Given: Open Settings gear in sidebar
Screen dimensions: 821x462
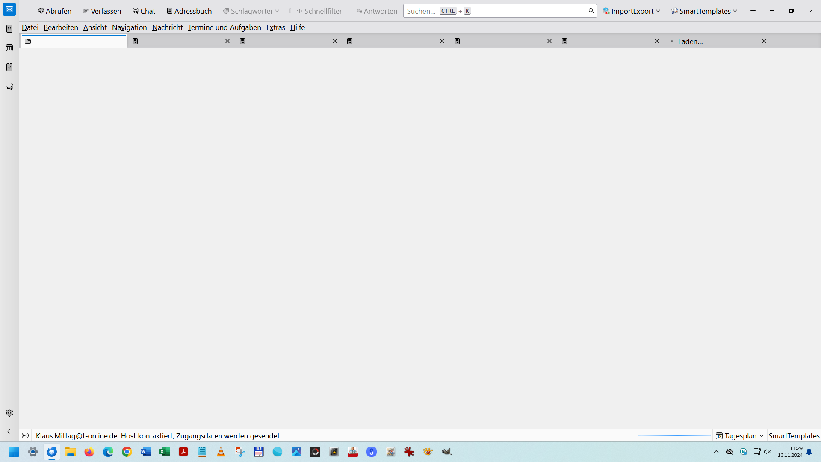Looking at the screenshot, I should click(9, 413).
